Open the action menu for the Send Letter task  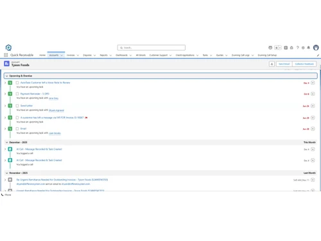pyautogui.click(x=313, y=106)
